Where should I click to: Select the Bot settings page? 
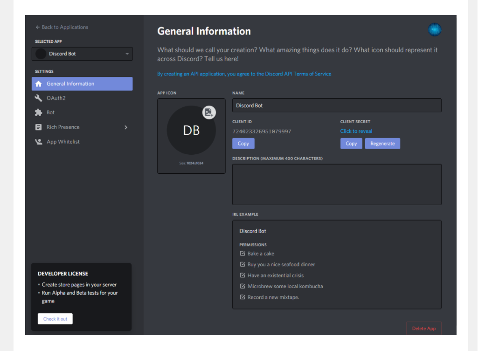point(50,113)
